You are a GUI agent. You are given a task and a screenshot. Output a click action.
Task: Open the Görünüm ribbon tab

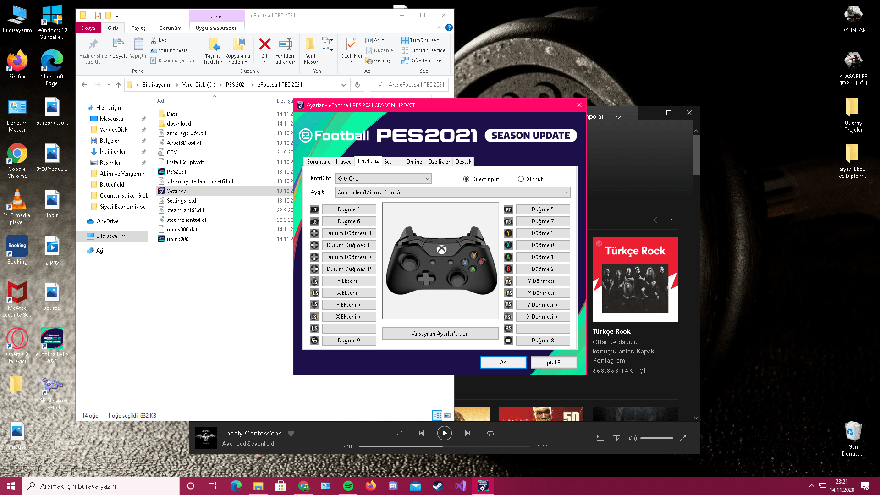[x=170, y=28]
